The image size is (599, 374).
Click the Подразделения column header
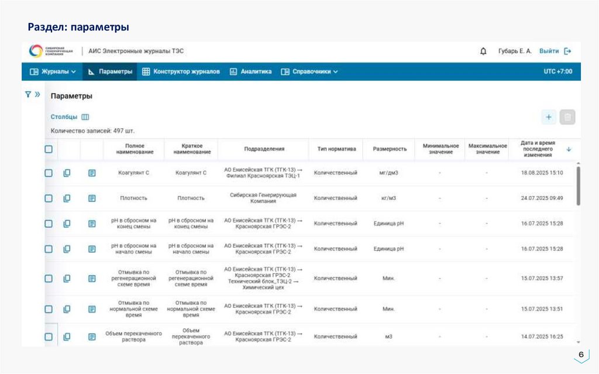point(264,149)
